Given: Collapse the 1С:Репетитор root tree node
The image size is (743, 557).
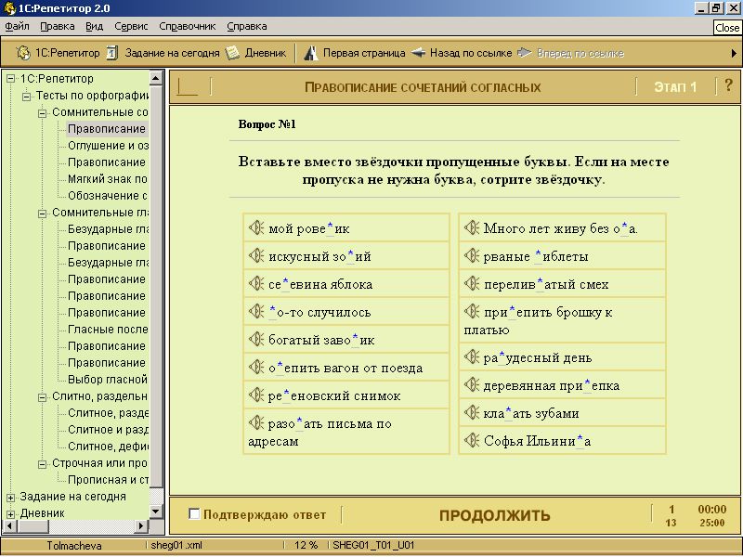Looking at the screenshot, I should pos(11,79).
